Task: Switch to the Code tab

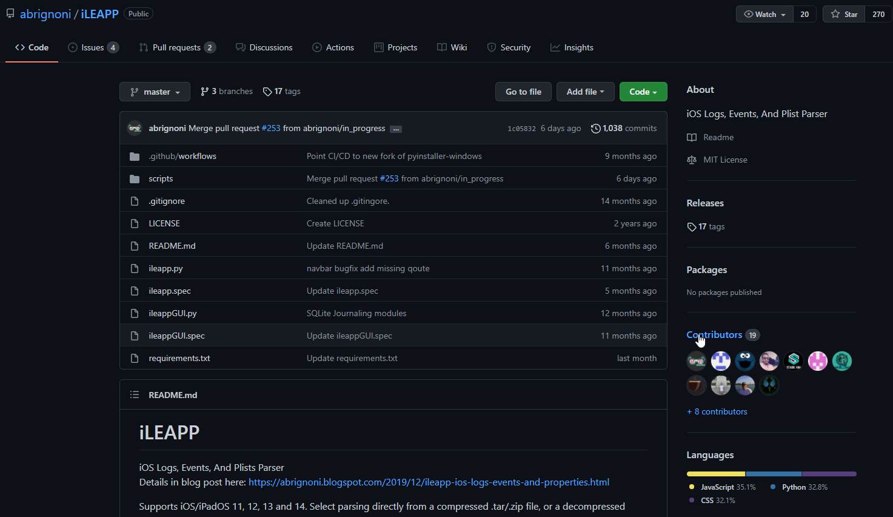Action: click(32, 47)
